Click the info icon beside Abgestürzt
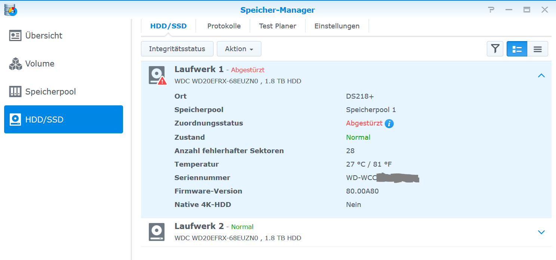Viewport: 556px width, 260px height. point(389,124)
